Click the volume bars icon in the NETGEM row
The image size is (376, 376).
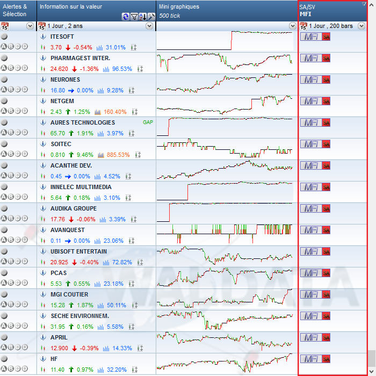tap(98, 112)
